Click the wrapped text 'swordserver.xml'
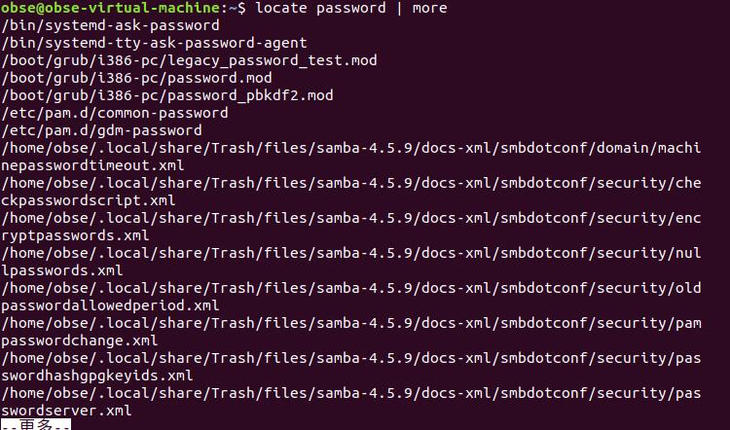The image size is (730, 430). pyautogui.click(x=66, y=411)
